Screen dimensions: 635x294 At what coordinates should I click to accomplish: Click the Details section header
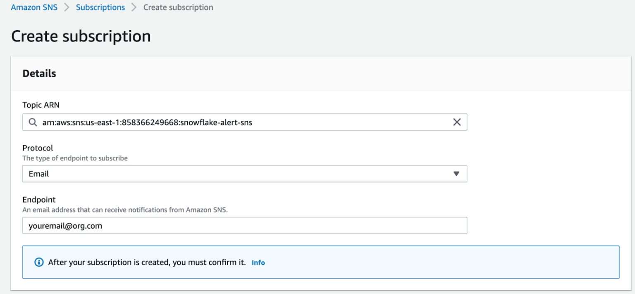click(39, 73)
